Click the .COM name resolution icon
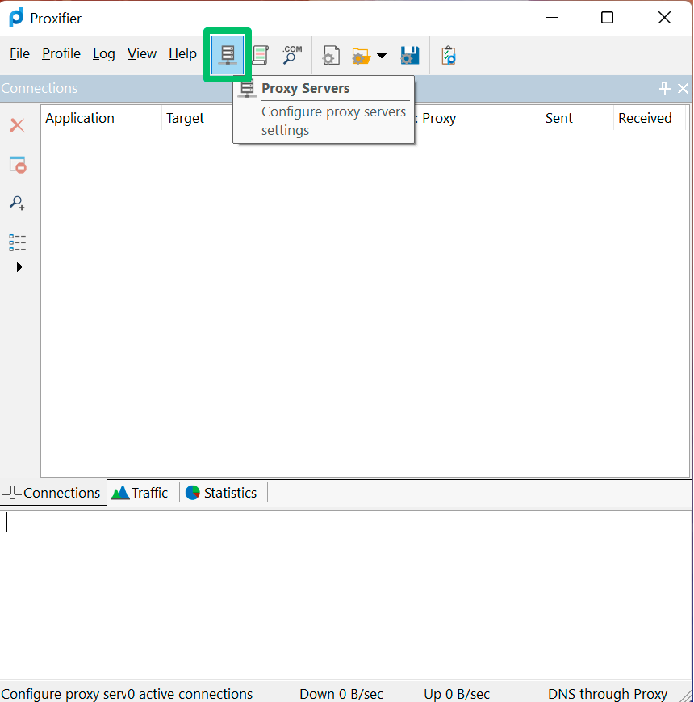The width and height of the screenshot is (694, 702). pyautogui.click(x=291, y=55)
